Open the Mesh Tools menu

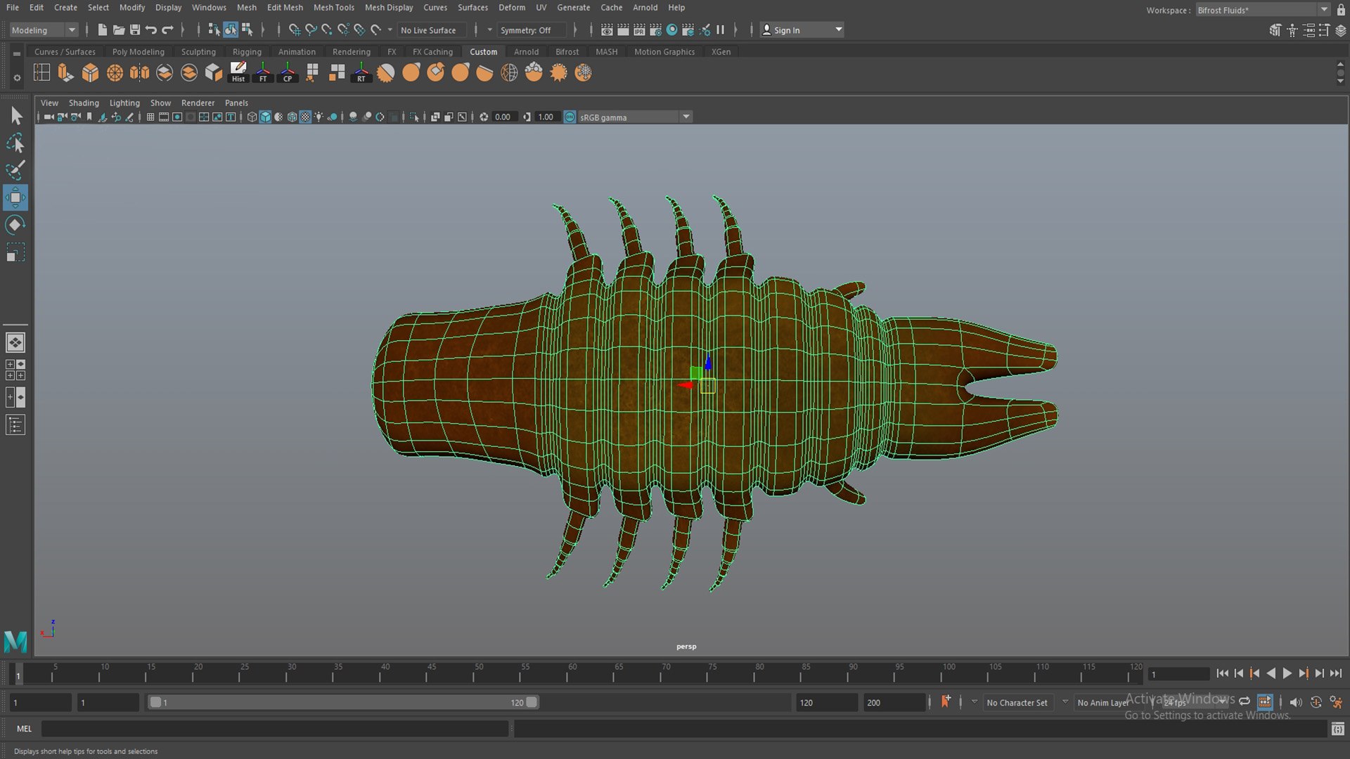click(x=333, y=8)
